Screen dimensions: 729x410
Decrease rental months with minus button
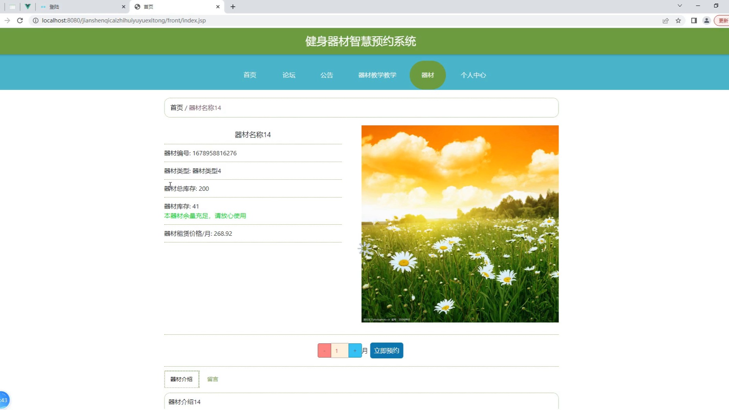pos(324,350)
